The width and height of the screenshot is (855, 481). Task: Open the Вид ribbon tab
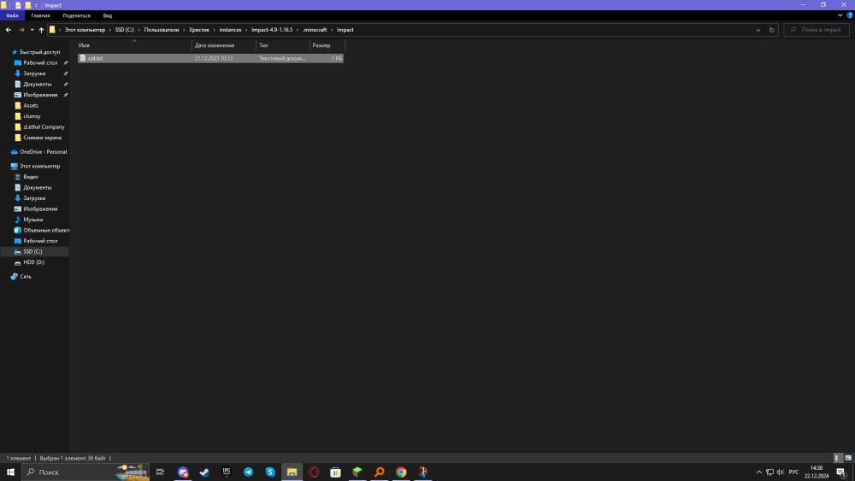(x=108, y=15)
